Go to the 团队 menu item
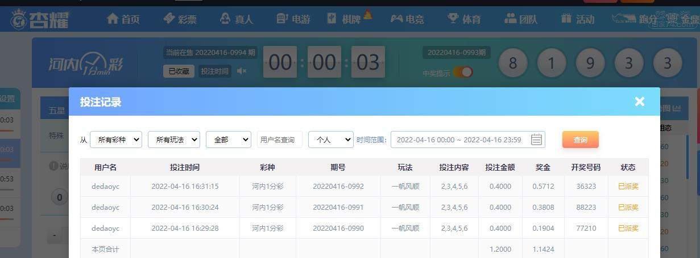Image resolution: width=700 pixels, height=258 pixels. click(x=528, y=19)
